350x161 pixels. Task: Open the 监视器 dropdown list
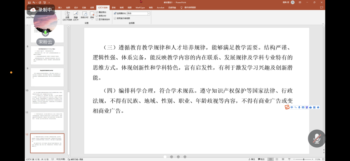click(148, 13)
